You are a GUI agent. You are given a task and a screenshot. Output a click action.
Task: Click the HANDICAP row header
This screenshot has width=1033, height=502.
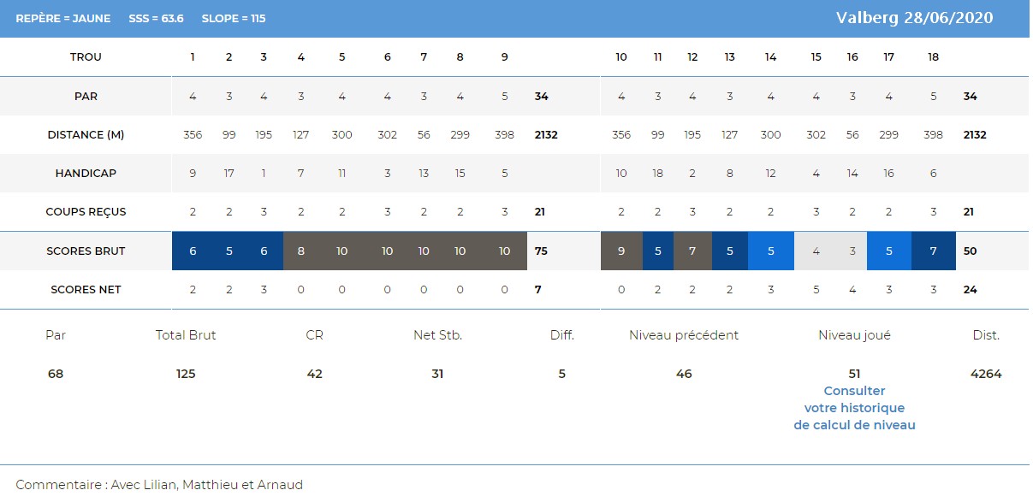click(86, 174)
